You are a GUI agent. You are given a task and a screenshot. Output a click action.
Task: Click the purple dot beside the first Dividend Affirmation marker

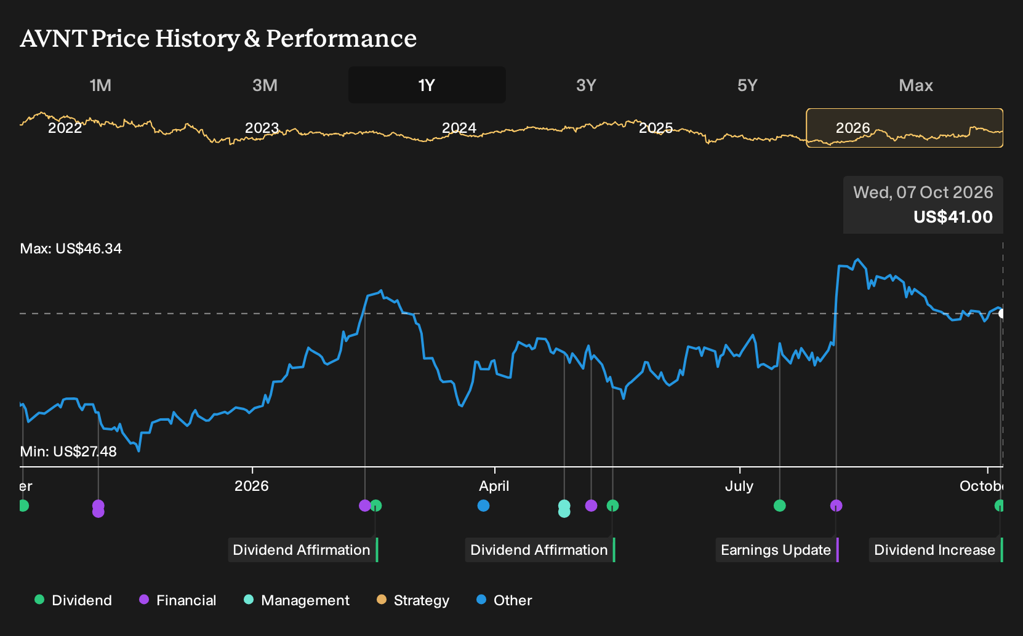click(364, 506)
